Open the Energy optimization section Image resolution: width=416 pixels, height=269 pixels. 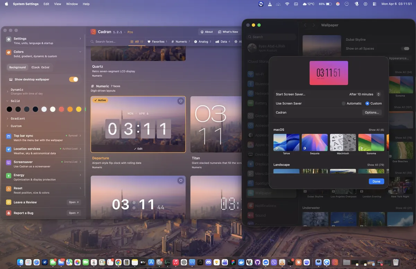pos(43,177)
